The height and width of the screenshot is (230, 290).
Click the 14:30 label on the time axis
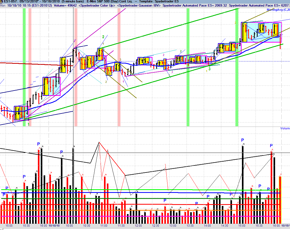click(224, 226)
